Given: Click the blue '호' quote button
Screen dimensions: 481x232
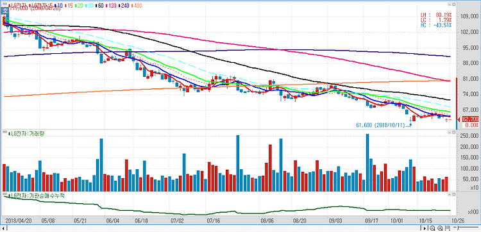Looking at the screenshot, I should tap(5, 11).
